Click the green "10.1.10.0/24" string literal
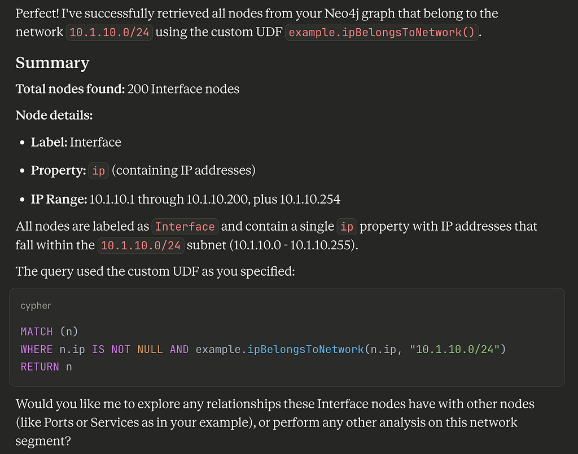This screenshot has height=454, width=578. pos(454,350)
